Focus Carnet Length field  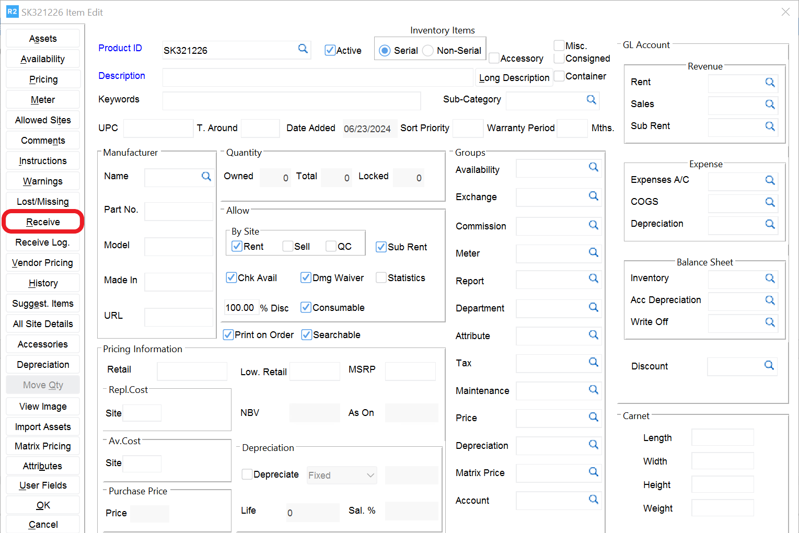click(723, 437)
